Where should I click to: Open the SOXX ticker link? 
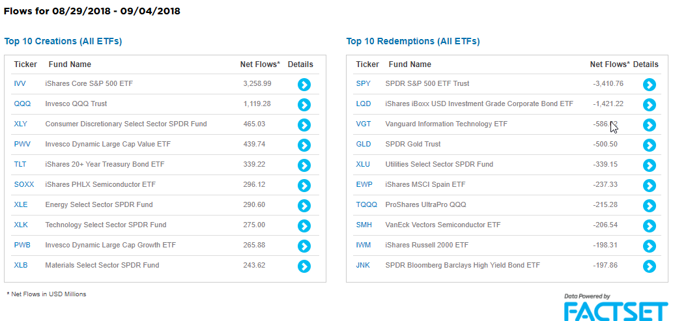(25, 184)
